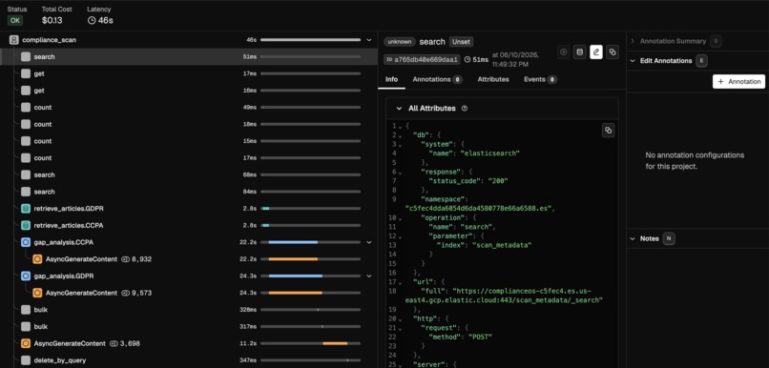Click the gap_analysis.GDPR chain icon
Screen dimensions: 769x368
point(26,276)
